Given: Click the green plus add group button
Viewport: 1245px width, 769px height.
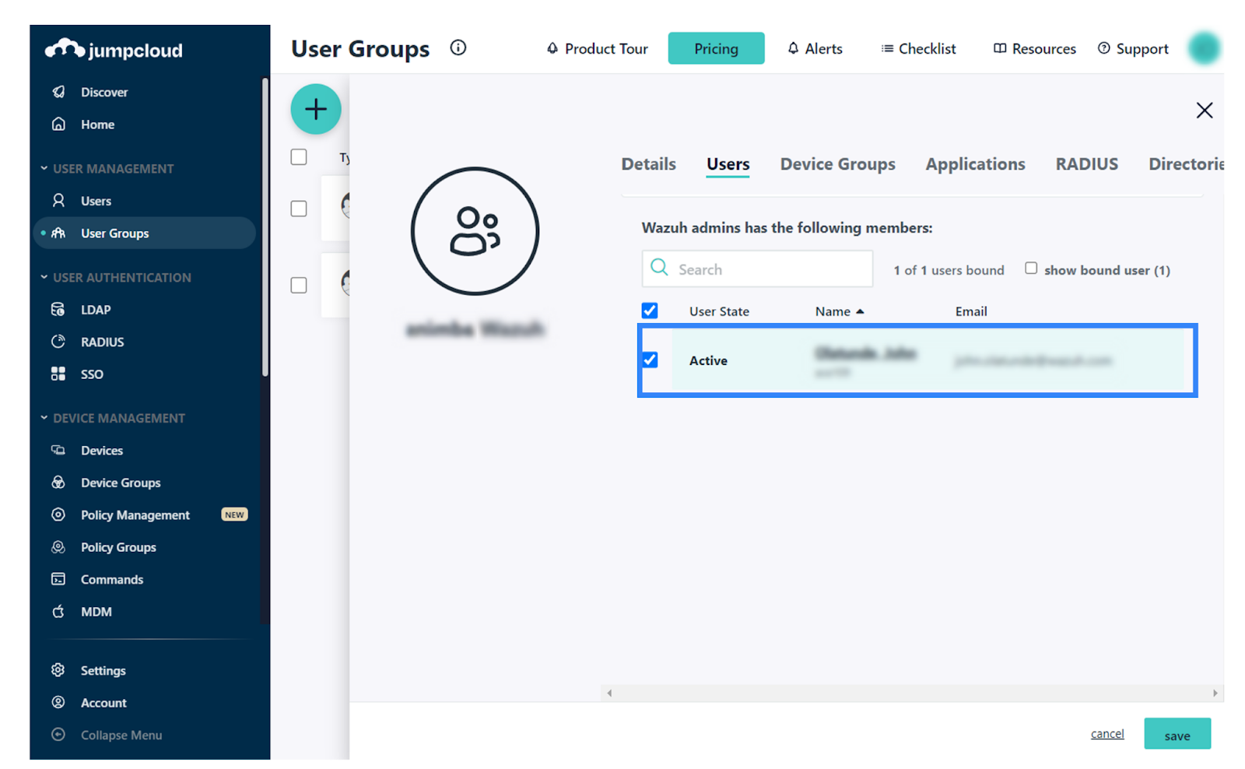Looking at the screenshot, I should tap(316, 109).
